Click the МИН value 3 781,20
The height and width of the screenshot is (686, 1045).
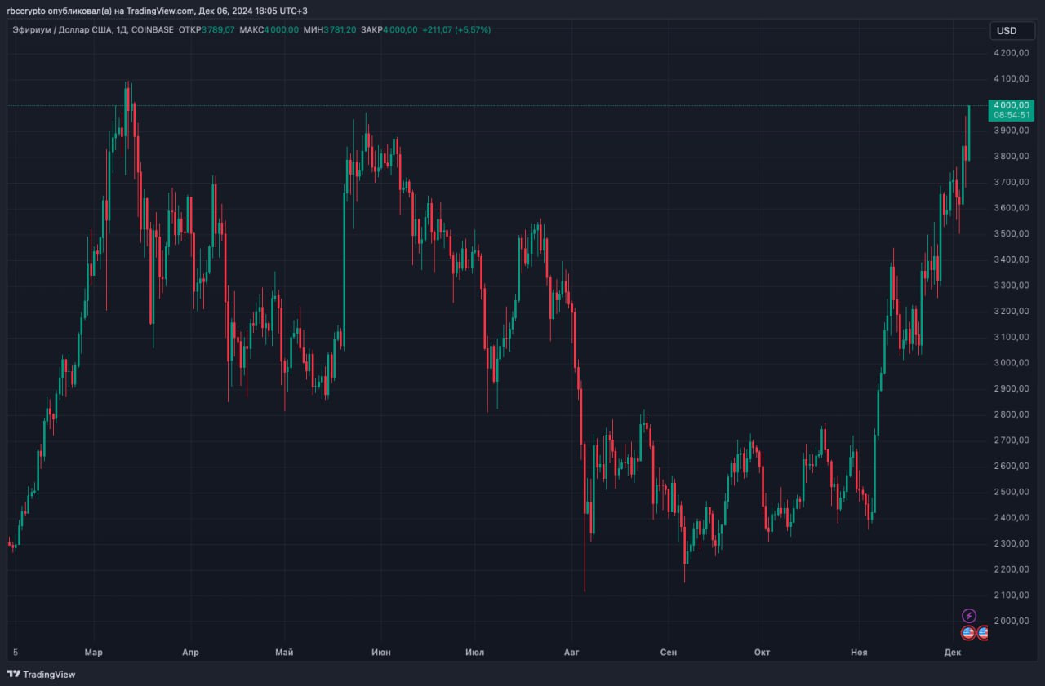click(339, 29)
